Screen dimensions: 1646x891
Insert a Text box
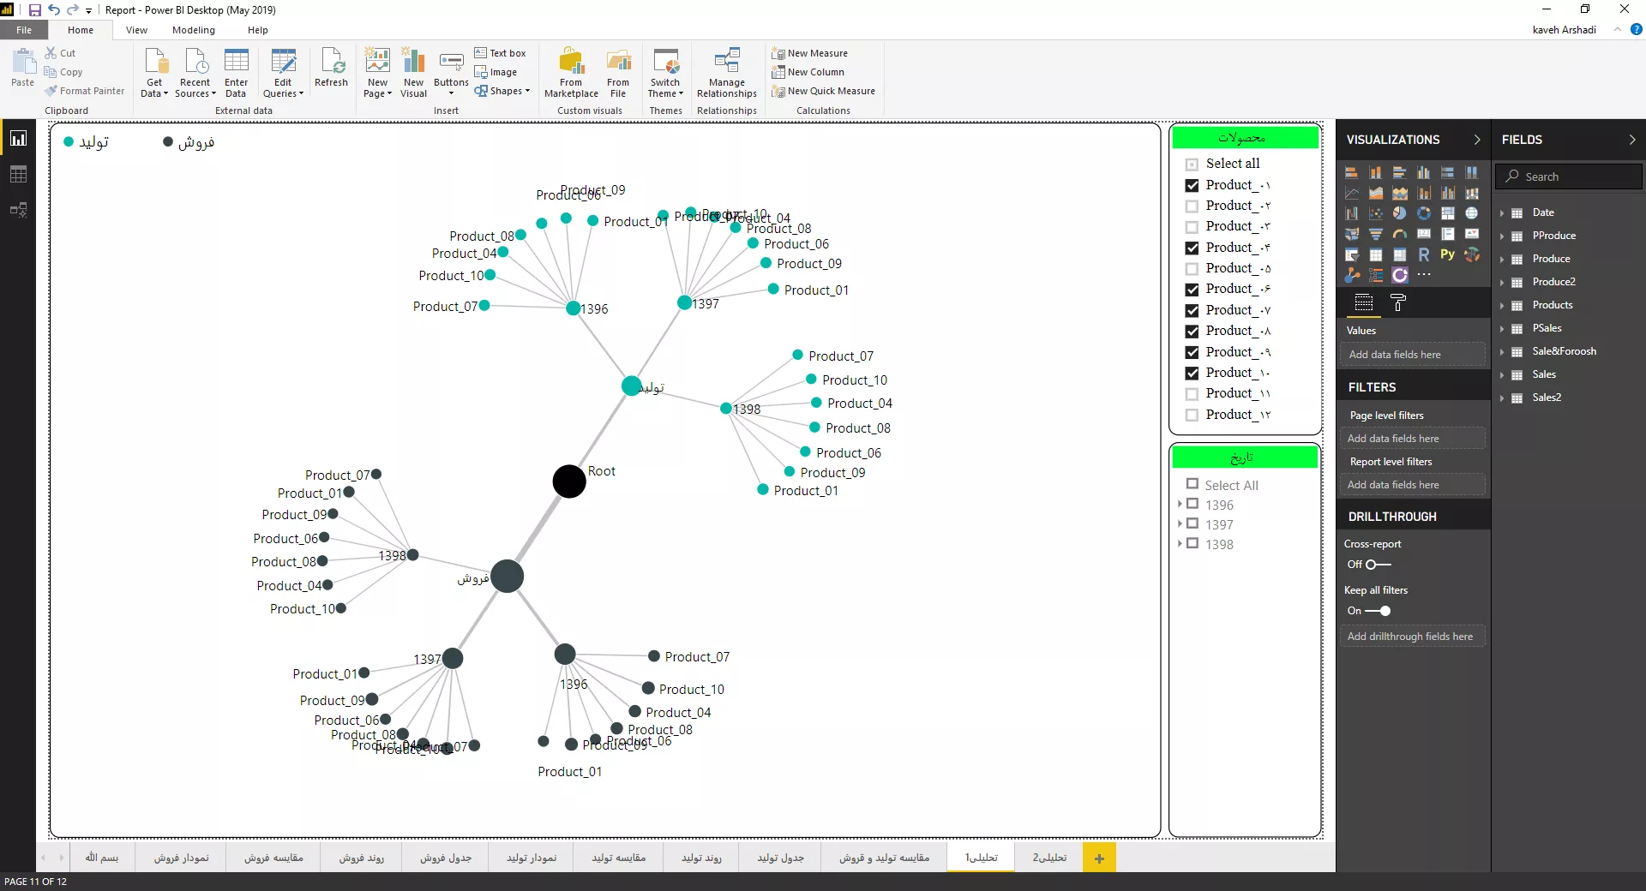coord(501,53)
